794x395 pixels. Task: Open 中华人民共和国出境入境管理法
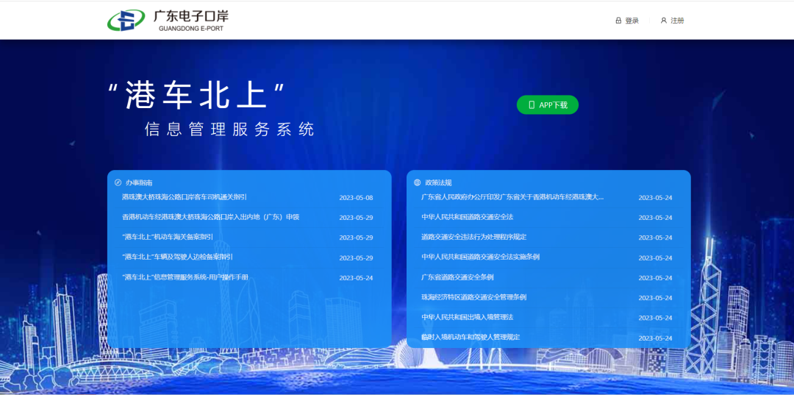tap(468, 317)
